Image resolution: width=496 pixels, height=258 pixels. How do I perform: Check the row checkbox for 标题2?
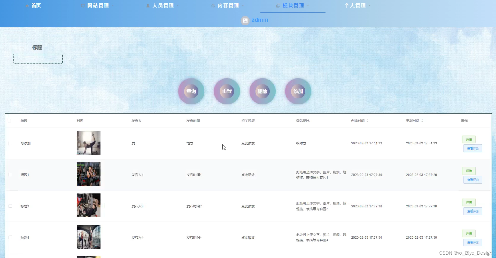pos(10,206)
